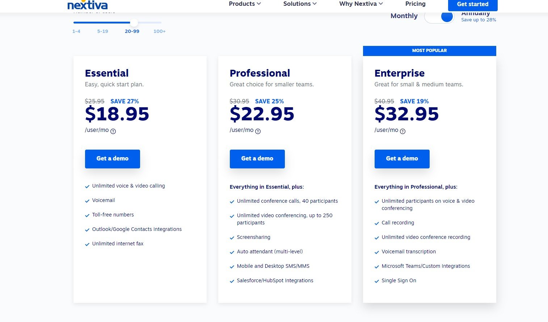
Task: Open the pricing help tooltip under Enterprise plan
Action: click(x=402, y=132)
